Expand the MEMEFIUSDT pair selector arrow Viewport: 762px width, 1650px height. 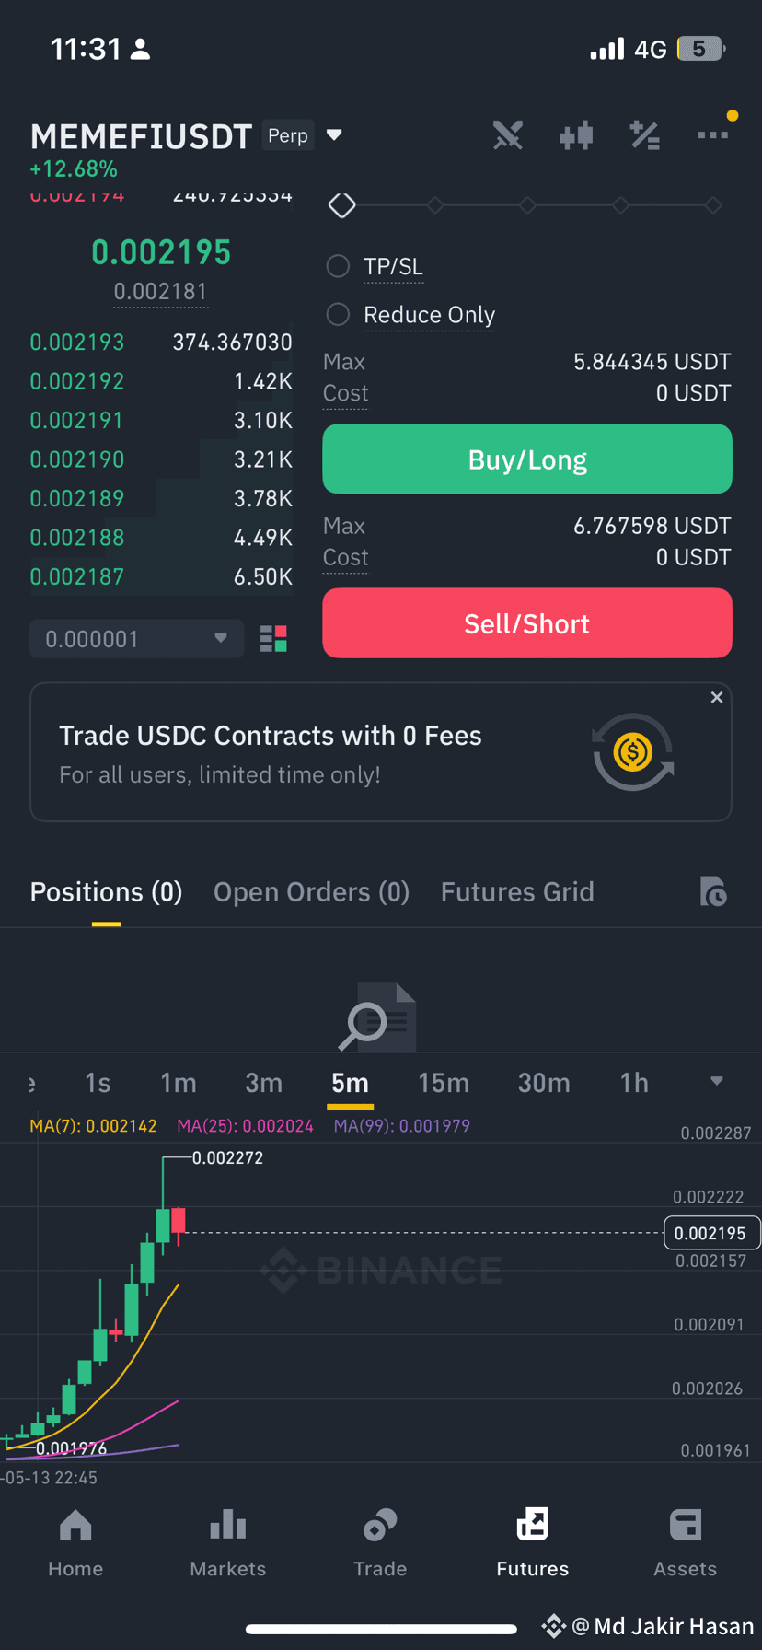tap(335, 135)
